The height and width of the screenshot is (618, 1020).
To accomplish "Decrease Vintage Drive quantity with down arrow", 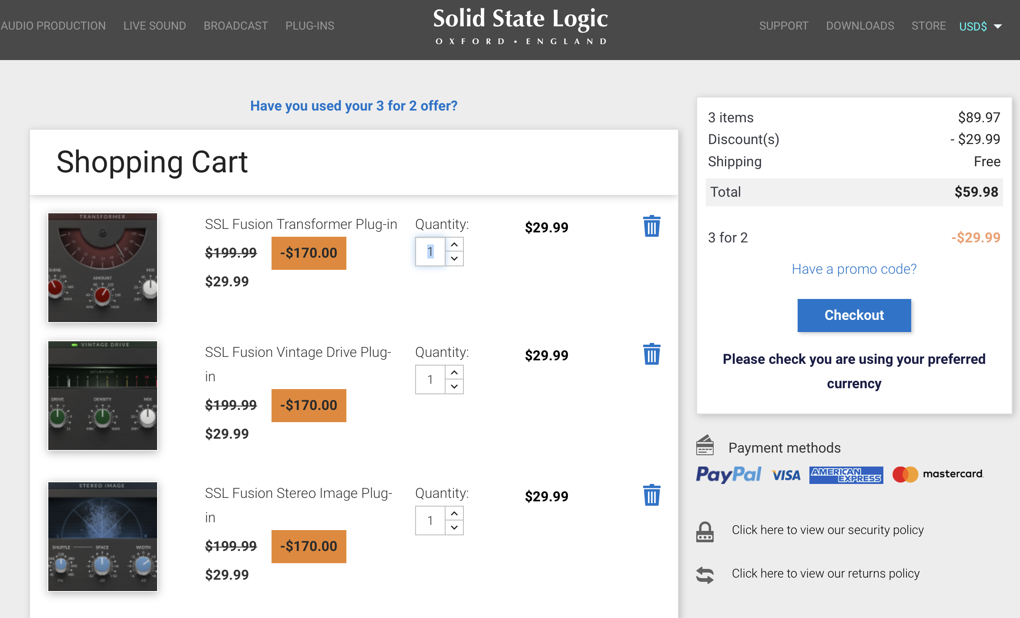I will tap(454, 386).
